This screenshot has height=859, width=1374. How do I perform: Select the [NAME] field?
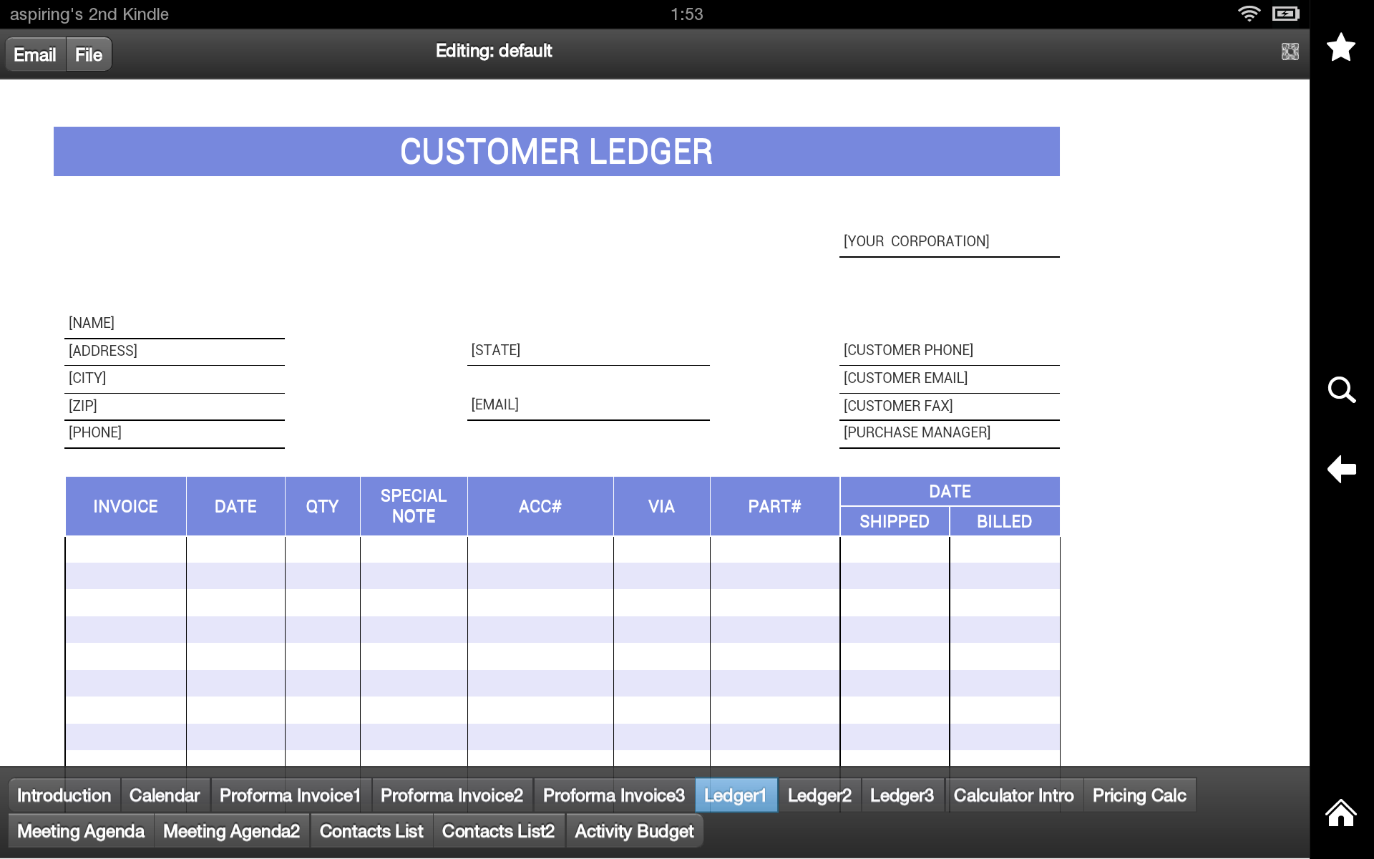tap(174, 322)
